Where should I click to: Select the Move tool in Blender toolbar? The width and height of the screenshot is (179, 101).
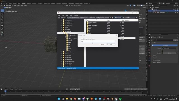(2, 17)
